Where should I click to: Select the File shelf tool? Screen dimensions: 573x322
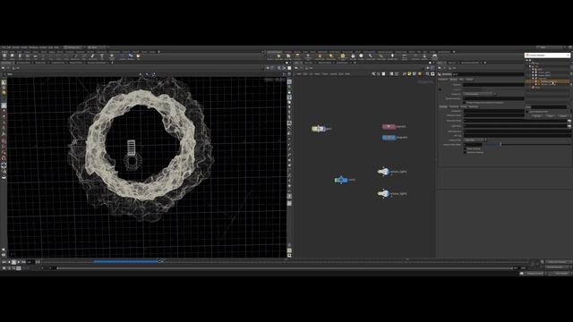[x=138, y=55]
